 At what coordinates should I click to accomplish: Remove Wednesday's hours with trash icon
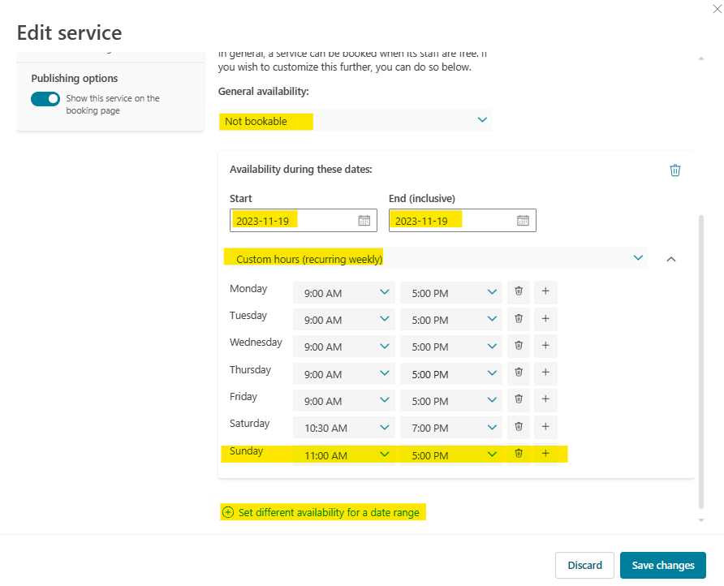[x=518, y=346]
